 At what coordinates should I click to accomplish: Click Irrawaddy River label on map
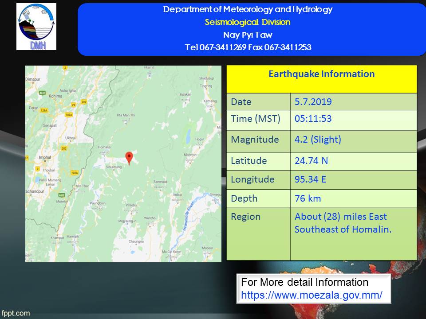point(188,216)
